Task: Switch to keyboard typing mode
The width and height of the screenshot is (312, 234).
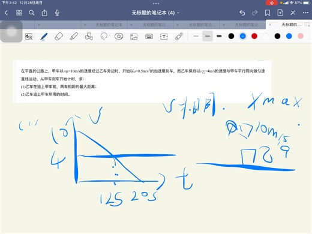Action: click(x=149, y=37)
